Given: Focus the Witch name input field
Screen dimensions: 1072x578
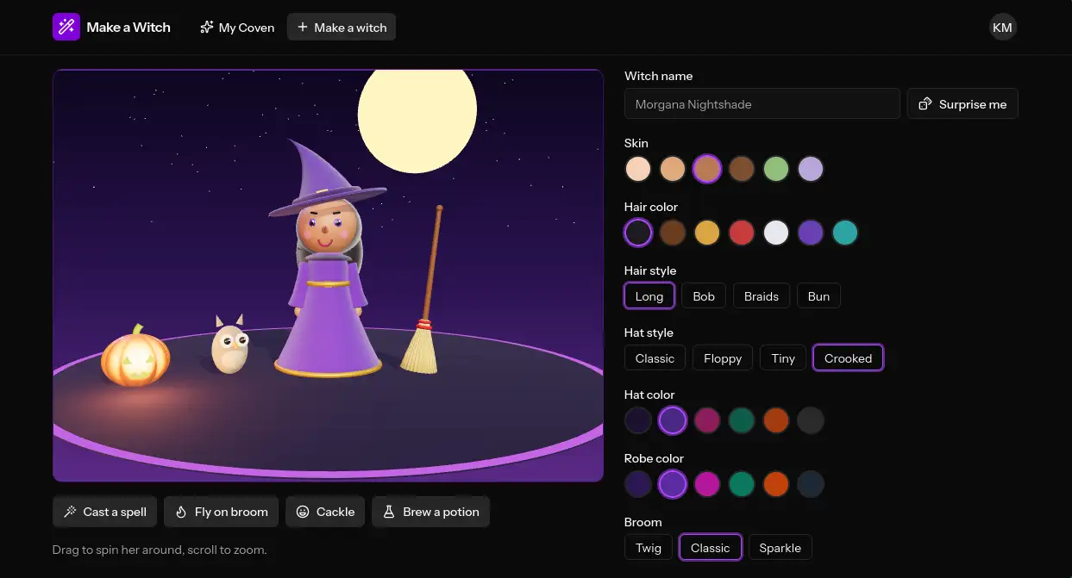Looking at the screenshot, I should 762,104.
